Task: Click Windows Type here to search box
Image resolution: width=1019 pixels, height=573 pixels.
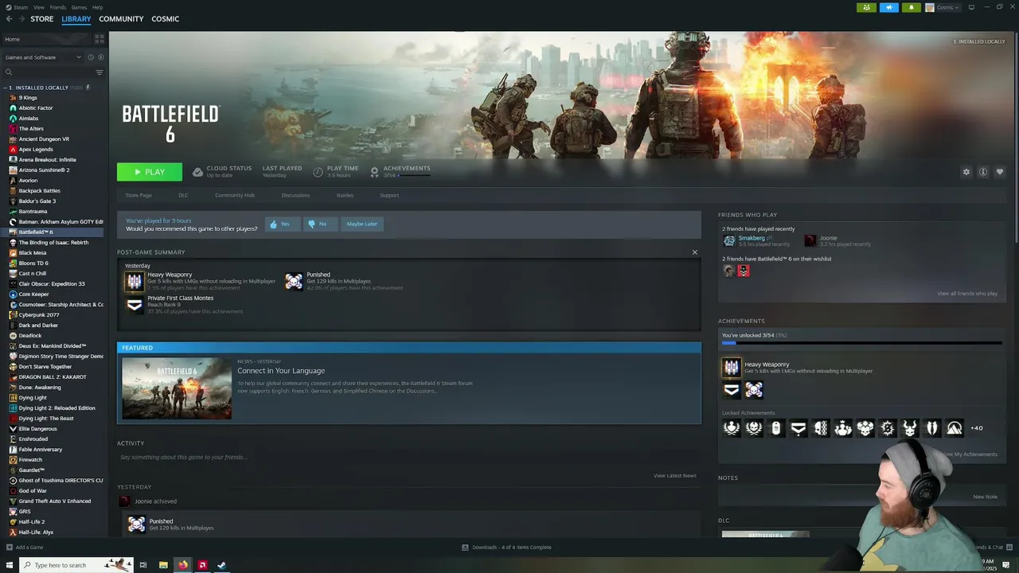Action: coord(76,565)
